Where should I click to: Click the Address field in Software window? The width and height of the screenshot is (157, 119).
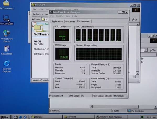point(45,19)
